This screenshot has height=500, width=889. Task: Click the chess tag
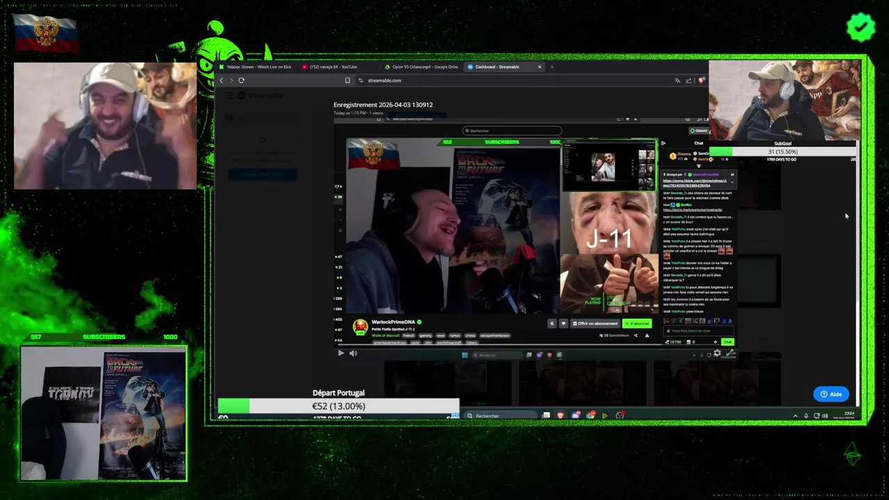click(470, 335)
